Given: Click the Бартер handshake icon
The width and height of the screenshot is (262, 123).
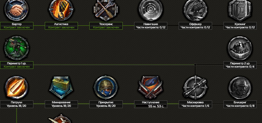Looking at the screenshot, I should (17, 9).
